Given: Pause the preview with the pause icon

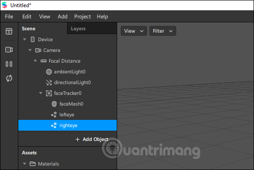Looking at the screenshot, I should pyautogui.click(x=9, y=64).
